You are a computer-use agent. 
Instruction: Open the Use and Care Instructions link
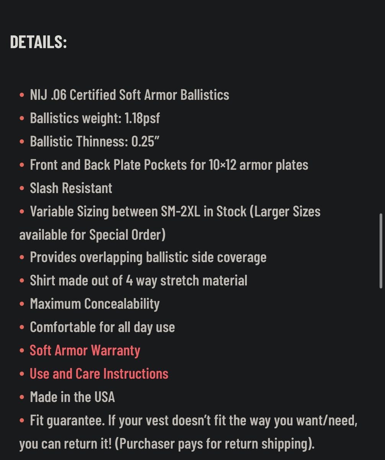point(99,373)
